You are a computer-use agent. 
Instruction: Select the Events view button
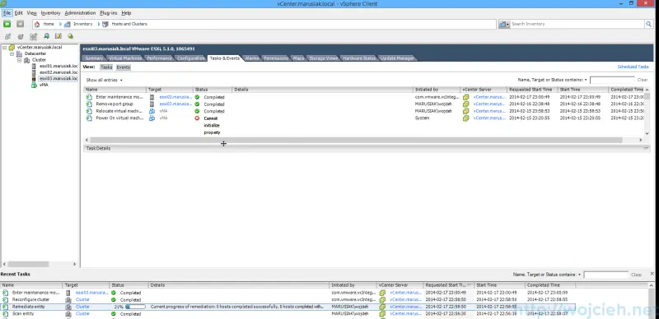[x=123, y=67]
